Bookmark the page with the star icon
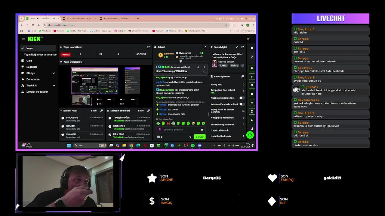This screenshot has height=216, width=385. tap(226, 25)
